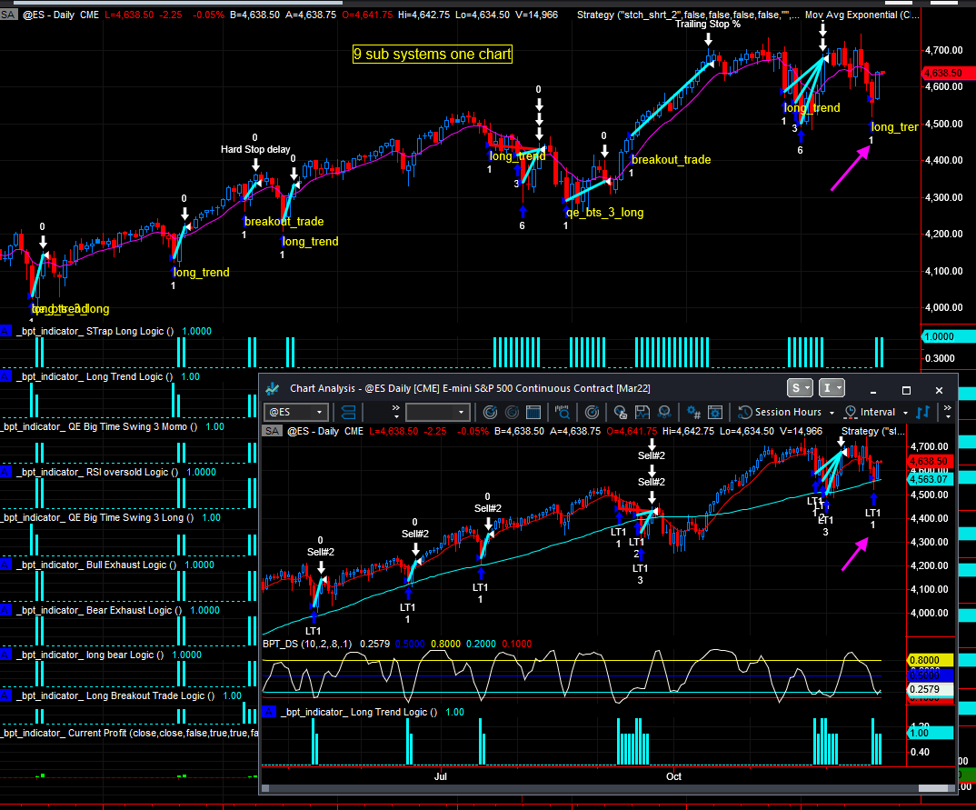Select the 'BPT_DS (10,.2,.8,.1)' legend

[307, 644]
